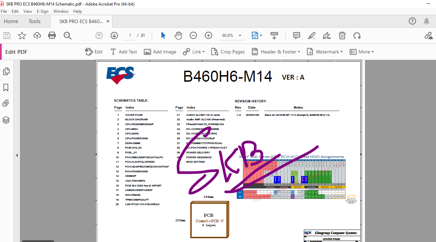Open the View menu

pos(28,11)
